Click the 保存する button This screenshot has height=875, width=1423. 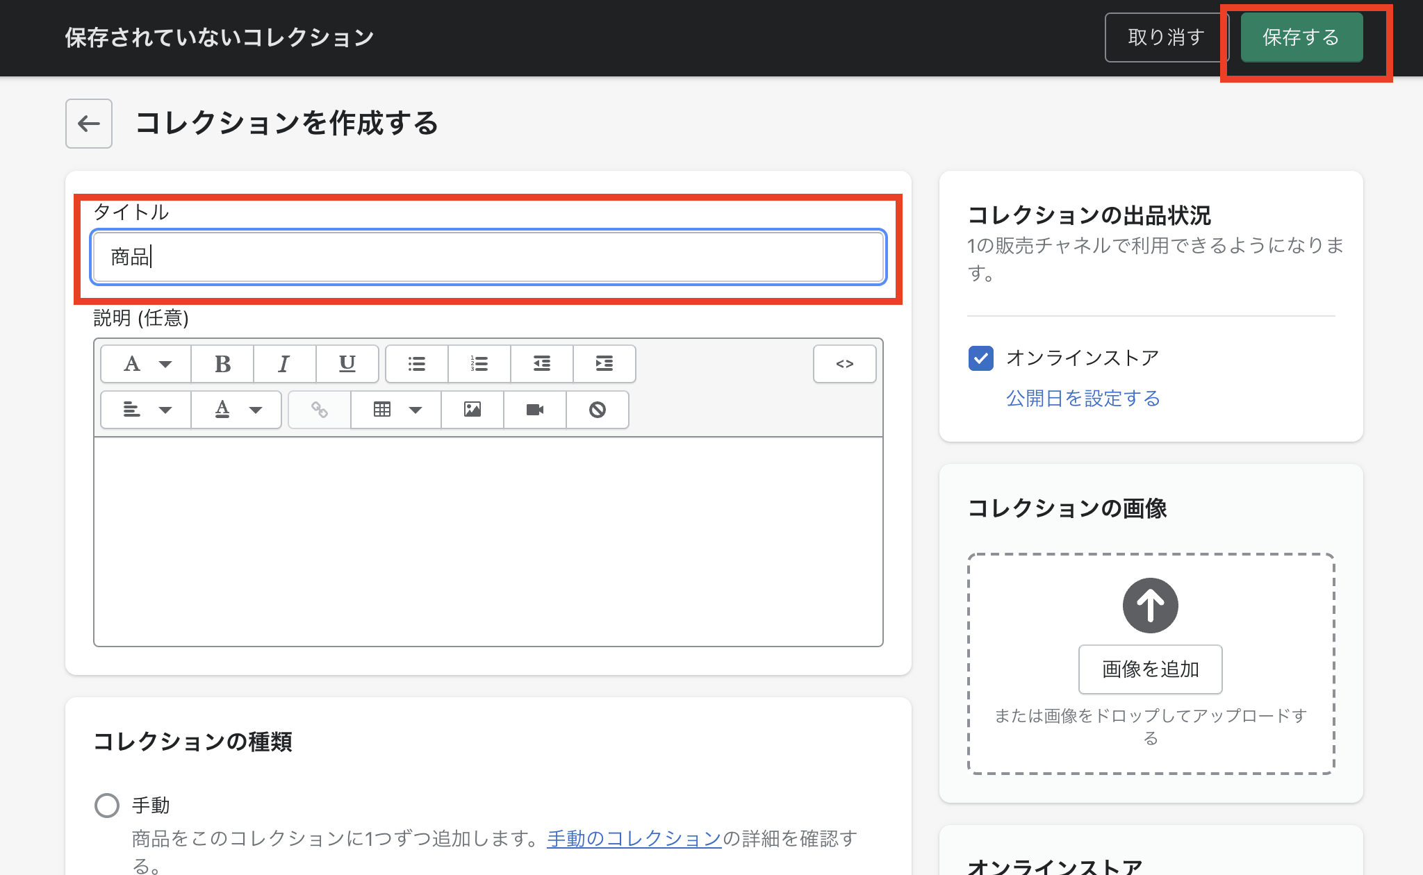pos(1301,37)
